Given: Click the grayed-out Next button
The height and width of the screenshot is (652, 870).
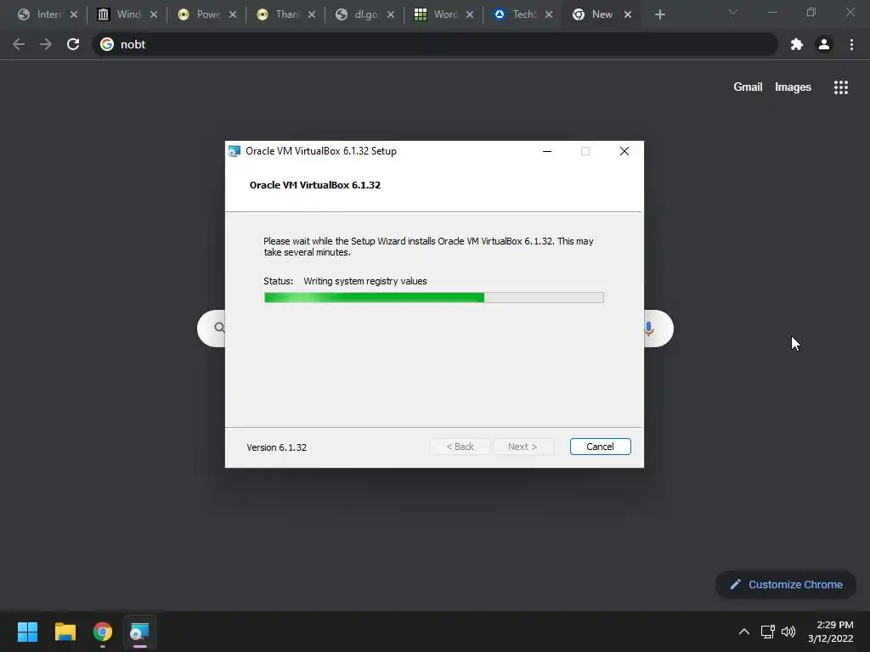Looking at the screenshot, I should pos(523,447).
